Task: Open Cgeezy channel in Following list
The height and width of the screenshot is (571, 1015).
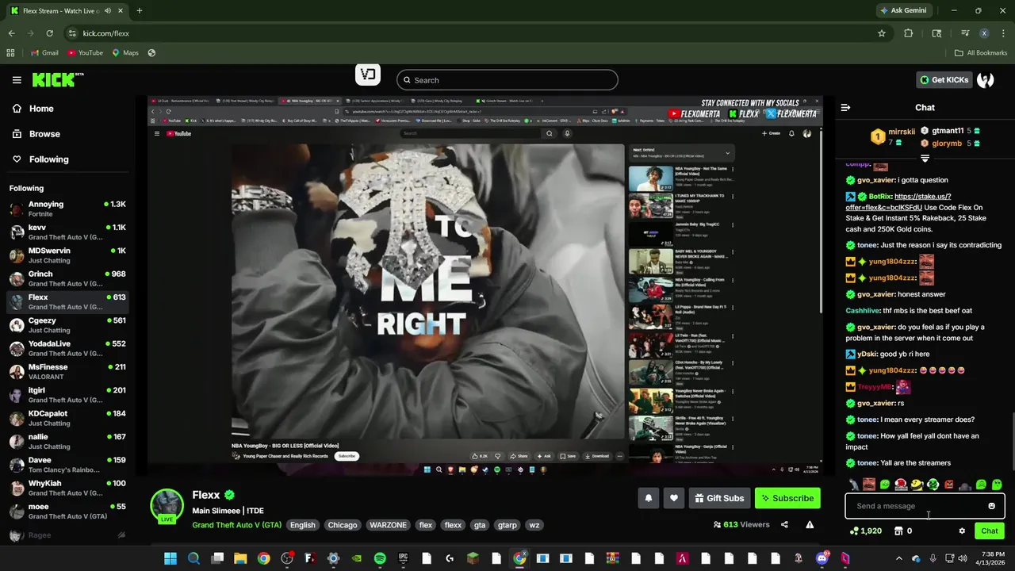Action: click(x=67, y=325)
